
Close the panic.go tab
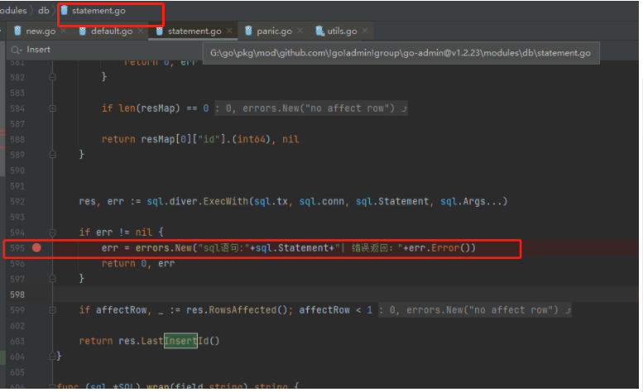tap(300, 31)
